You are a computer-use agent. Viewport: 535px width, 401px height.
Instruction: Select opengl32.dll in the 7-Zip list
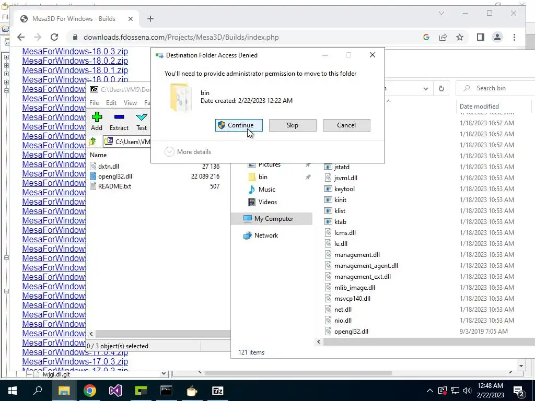tap(115, 176)
